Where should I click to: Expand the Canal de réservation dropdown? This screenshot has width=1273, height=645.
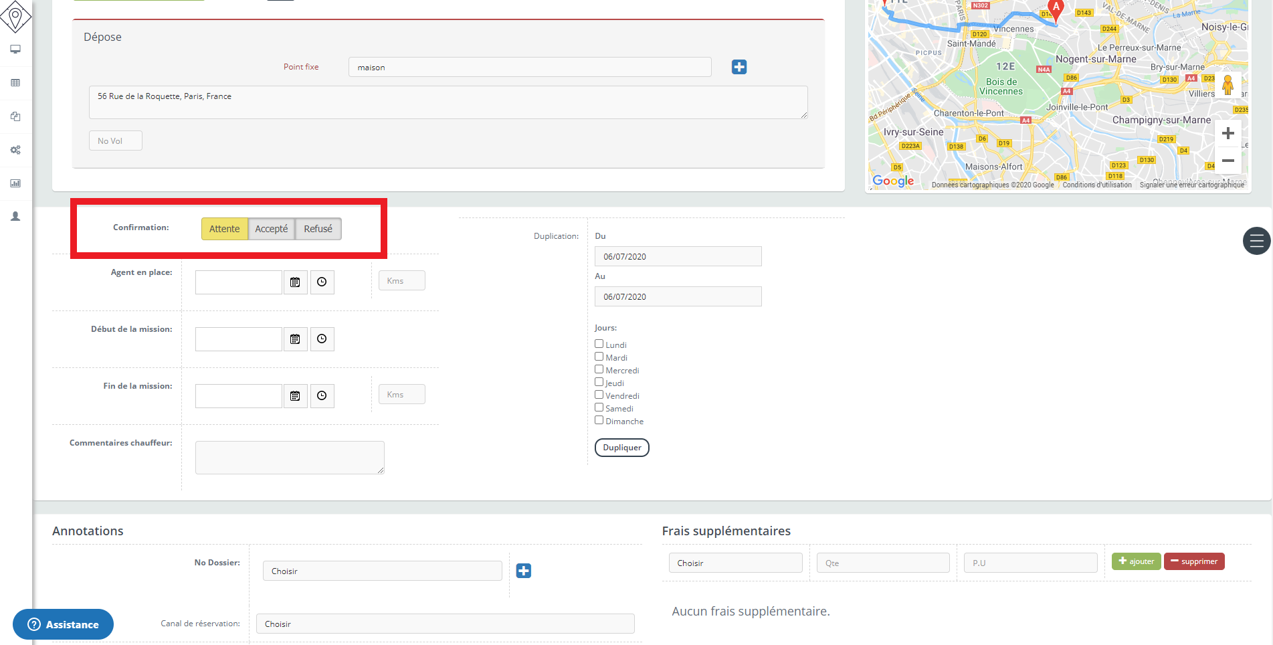pyautogui.click(x=445, y=624)
